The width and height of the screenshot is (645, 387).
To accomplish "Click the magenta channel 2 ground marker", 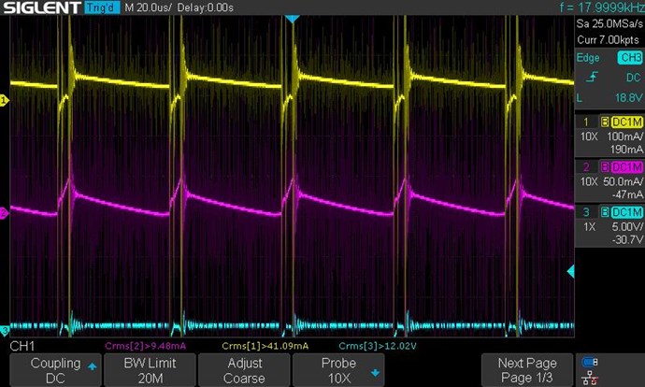I will point(4,213).
